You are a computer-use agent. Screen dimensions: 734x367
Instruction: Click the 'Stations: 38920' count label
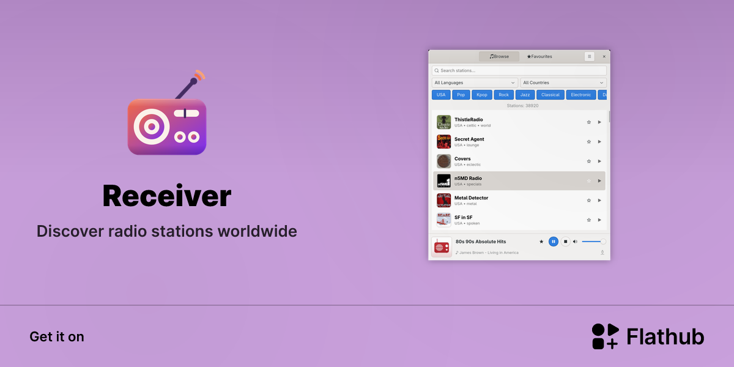(x=522, y=106)
